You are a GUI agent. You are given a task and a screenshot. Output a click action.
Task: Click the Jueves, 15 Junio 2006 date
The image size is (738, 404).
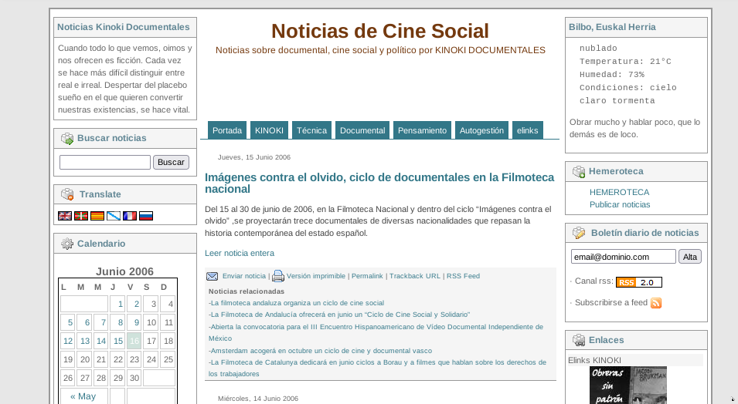254,157
